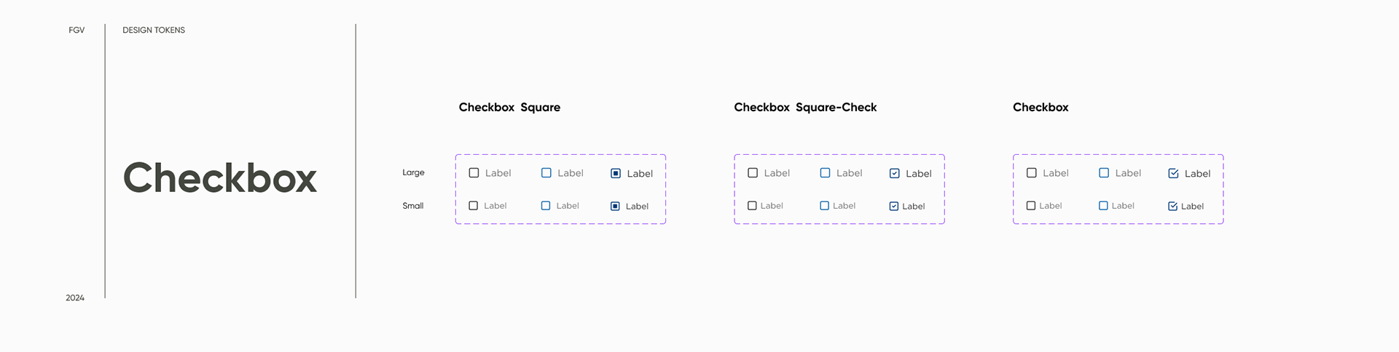1399x352 pixels.
Task: Select the DESIGN TOKENS text
Action: point(154,30)
